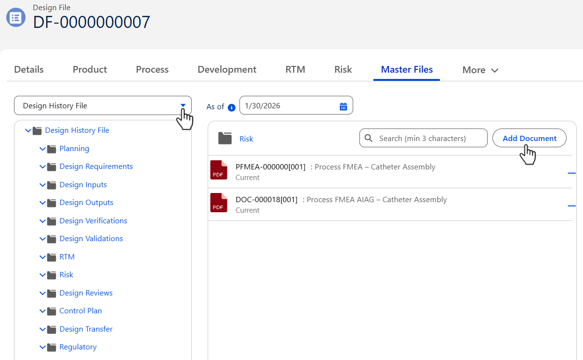Screen dimensions: 583x360
Task: Click the Add Document button
Action: [x=529, y=138]
